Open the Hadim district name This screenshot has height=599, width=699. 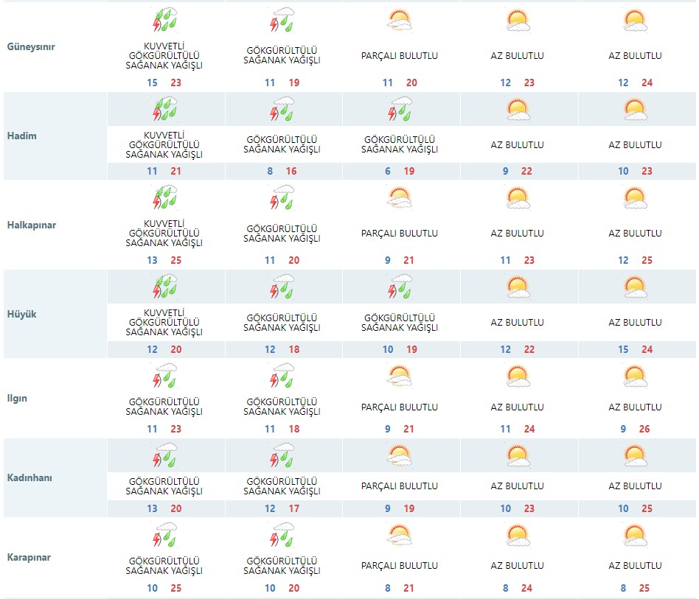[22, 136]
